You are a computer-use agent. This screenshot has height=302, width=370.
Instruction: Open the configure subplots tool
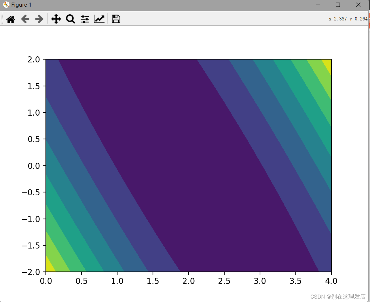pyautogui.click(x=85, y=19)
